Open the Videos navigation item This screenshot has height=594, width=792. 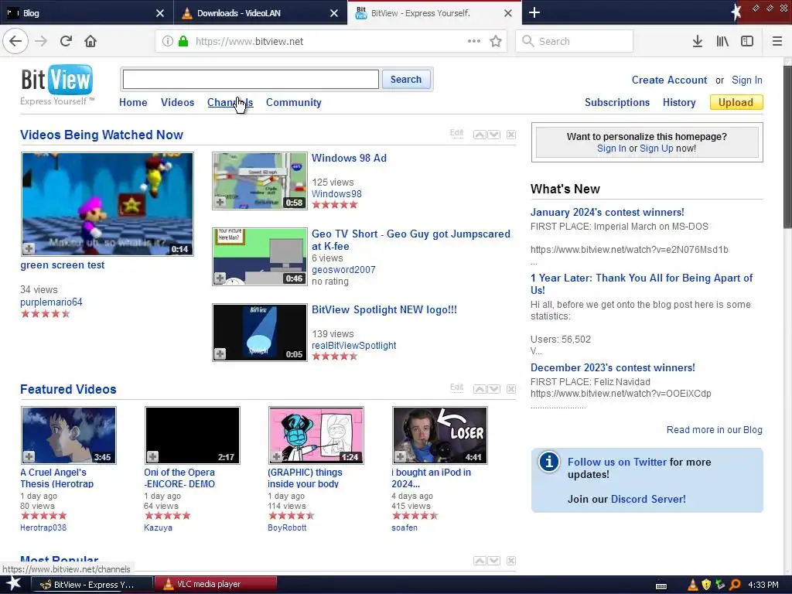177,103
